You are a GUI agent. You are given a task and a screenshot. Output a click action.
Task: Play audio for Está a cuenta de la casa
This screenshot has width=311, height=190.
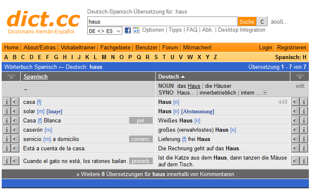15,148
